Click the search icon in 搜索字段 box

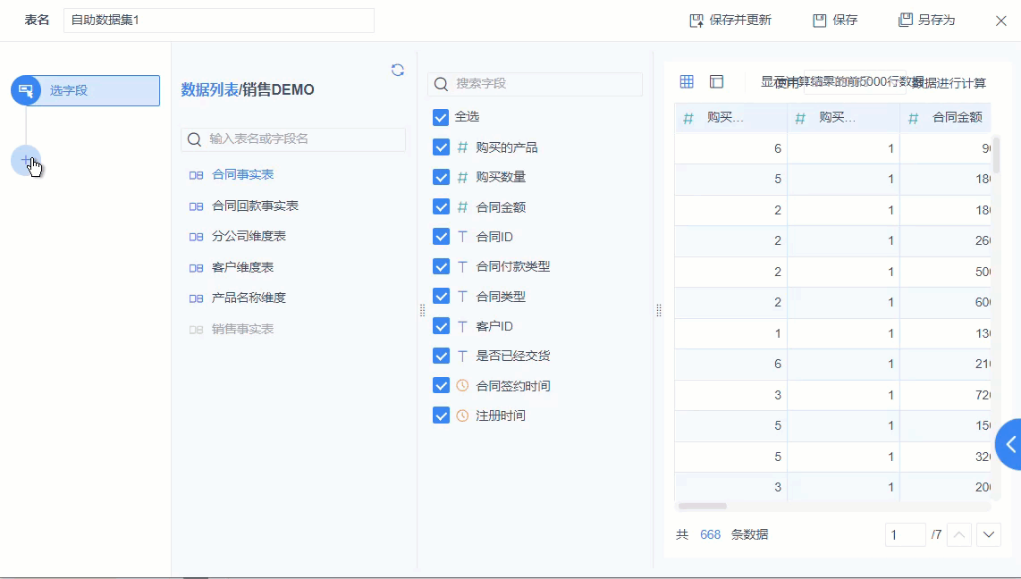tap(441, 84)
